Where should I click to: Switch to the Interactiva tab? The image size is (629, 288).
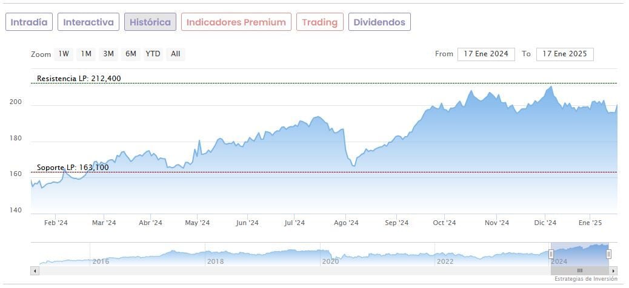tap(88, 22)
